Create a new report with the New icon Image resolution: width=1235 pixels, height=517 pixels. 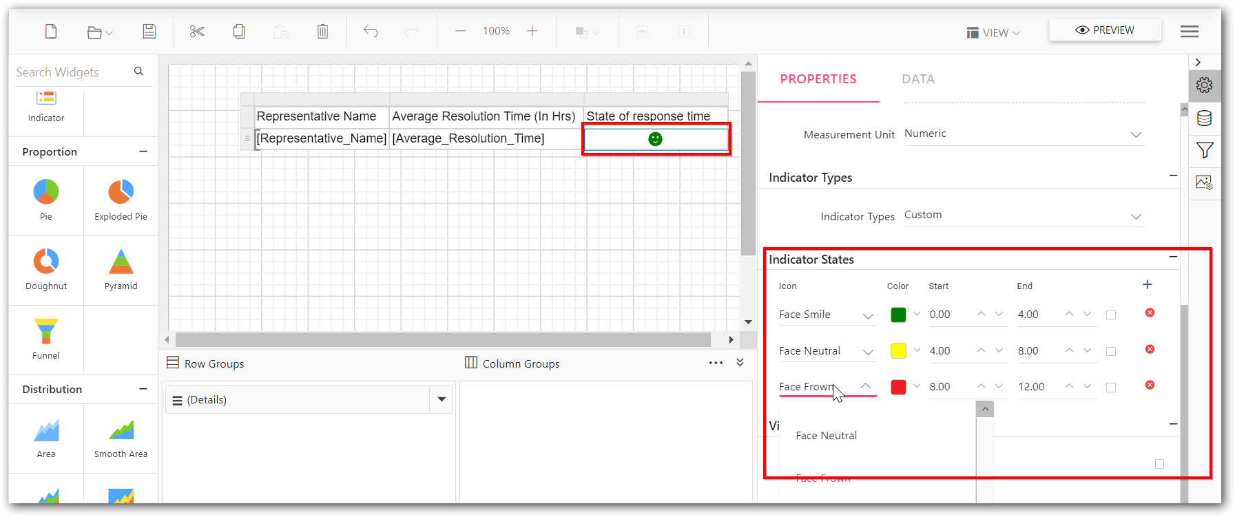51,31
